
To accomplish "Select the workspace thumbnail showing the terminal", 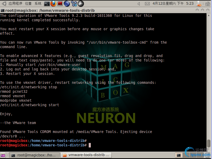I will click(x=179, y=155).
